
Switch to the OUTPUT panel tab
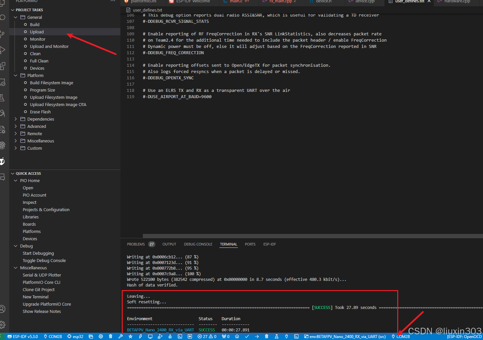[169, 244]
